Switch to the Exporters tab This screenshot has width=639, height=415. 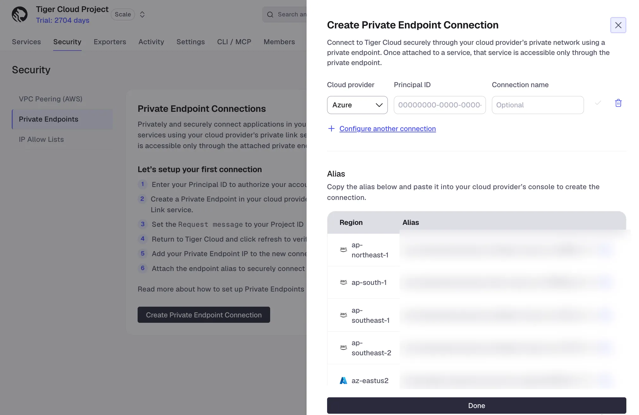pyautogui.click(x=110, y=42)
